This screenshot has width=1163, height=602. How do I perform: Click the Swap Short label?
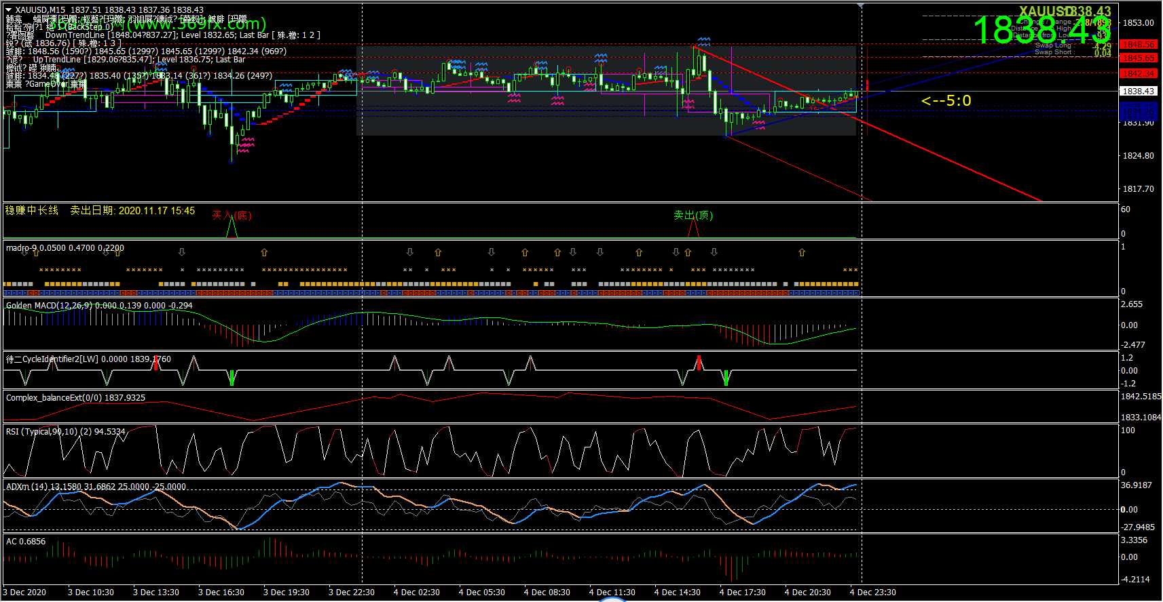point(1053,52)
